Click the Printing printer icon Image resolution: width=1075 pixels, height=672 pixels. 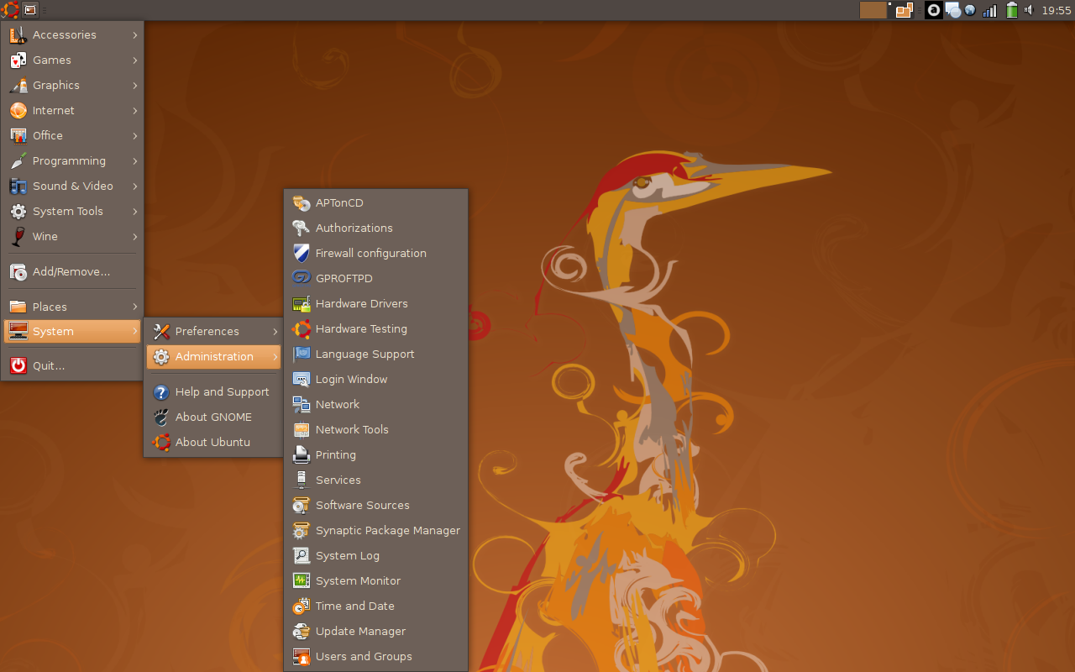pos(302,454)
